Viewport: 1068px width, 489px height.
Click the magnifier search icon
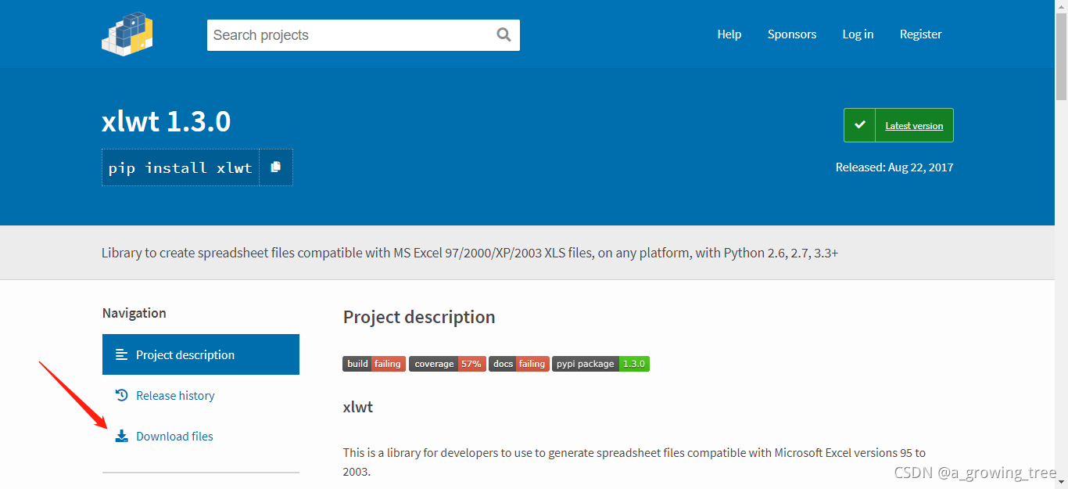pos(504,34)
